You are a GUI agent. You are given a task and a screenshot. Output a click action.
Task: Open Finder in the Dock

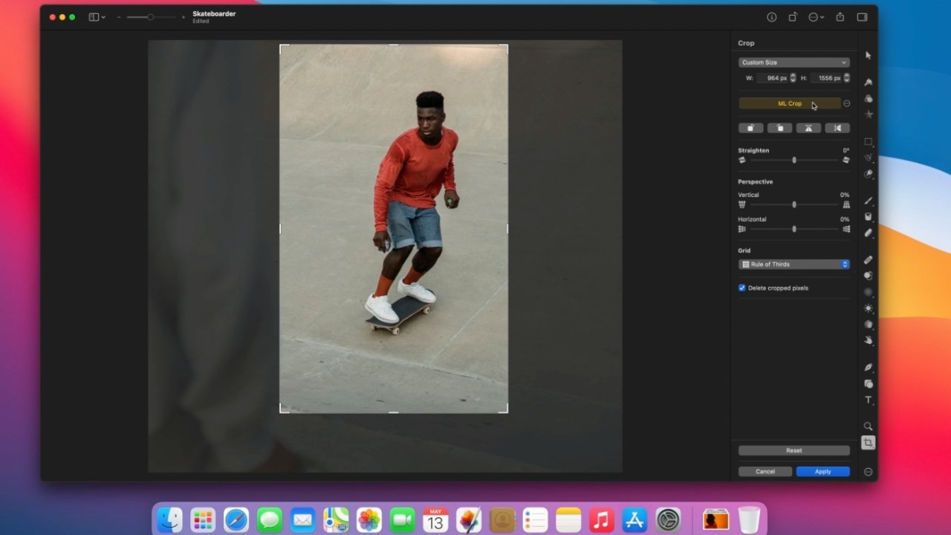[x=170, y=520]
